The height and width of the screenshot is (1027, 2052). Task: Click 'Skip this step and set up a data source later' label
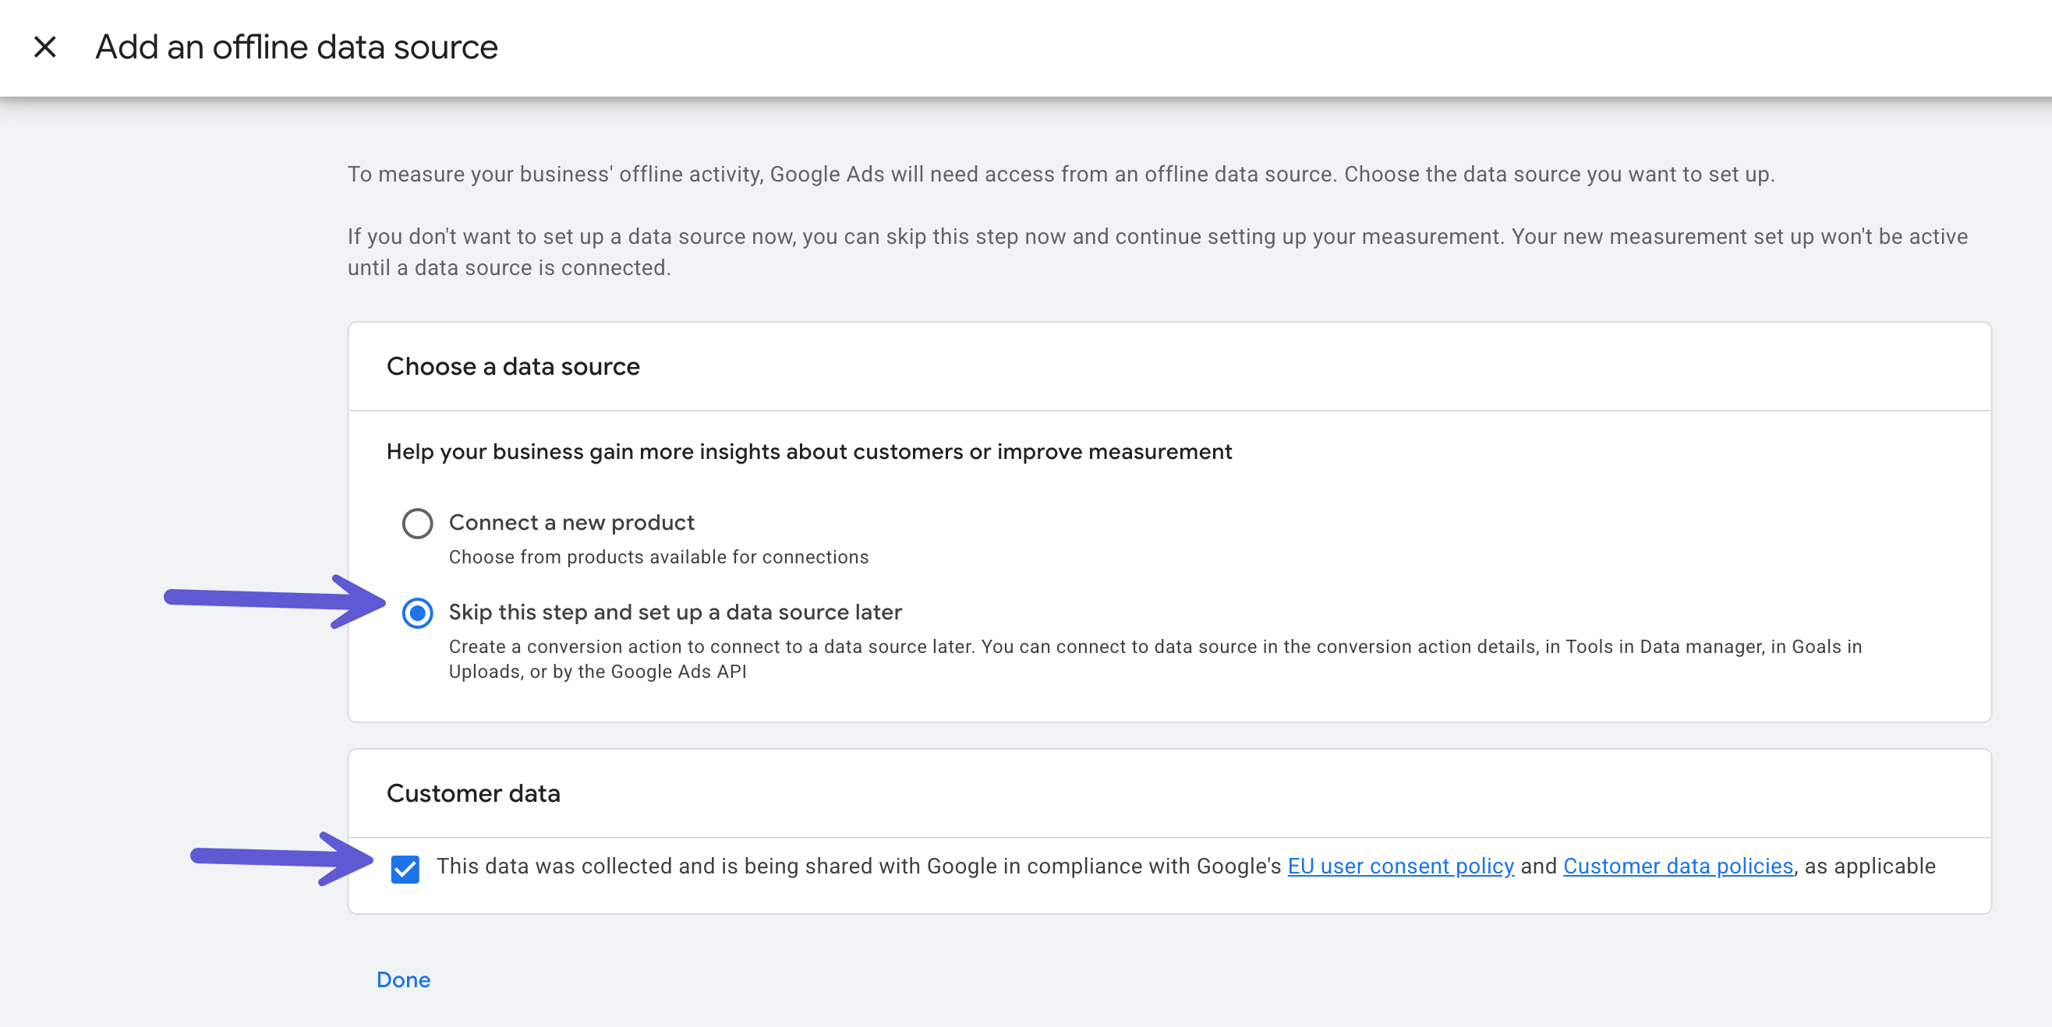tap(674, 612)
